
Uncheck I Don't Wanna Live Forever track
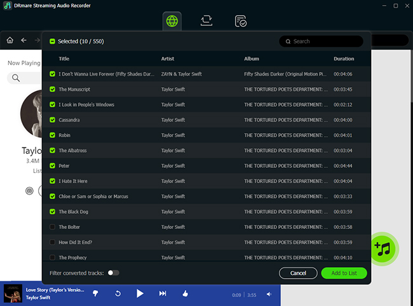(52, 74)
